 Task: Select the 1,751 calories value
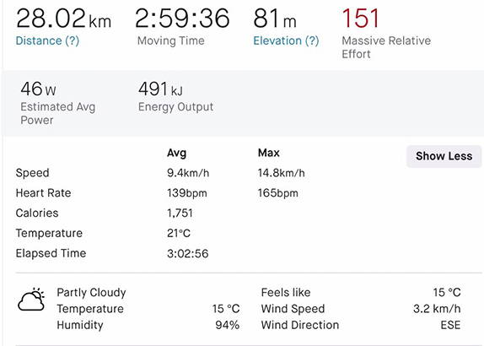tap(180, 214)
